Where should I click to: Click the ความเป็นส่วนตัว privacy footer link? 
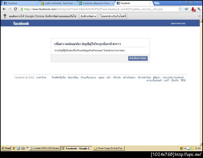tap(154, 81)
